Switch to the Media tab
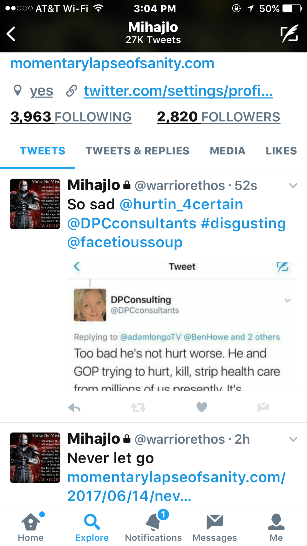 (x=227, y=151)
